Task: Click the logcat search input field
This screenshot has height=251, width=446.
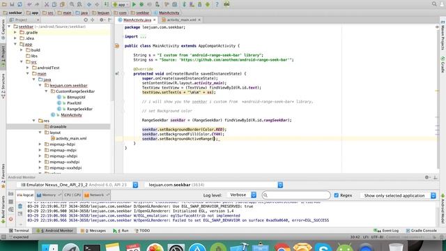Action: (x=296, y=195)
